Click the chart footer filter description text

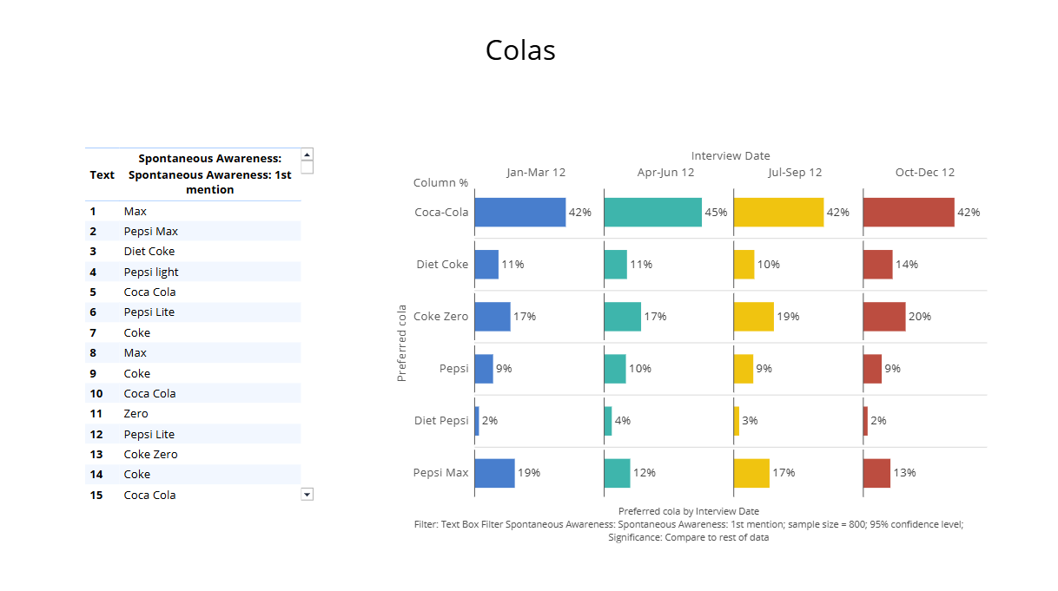688,524
